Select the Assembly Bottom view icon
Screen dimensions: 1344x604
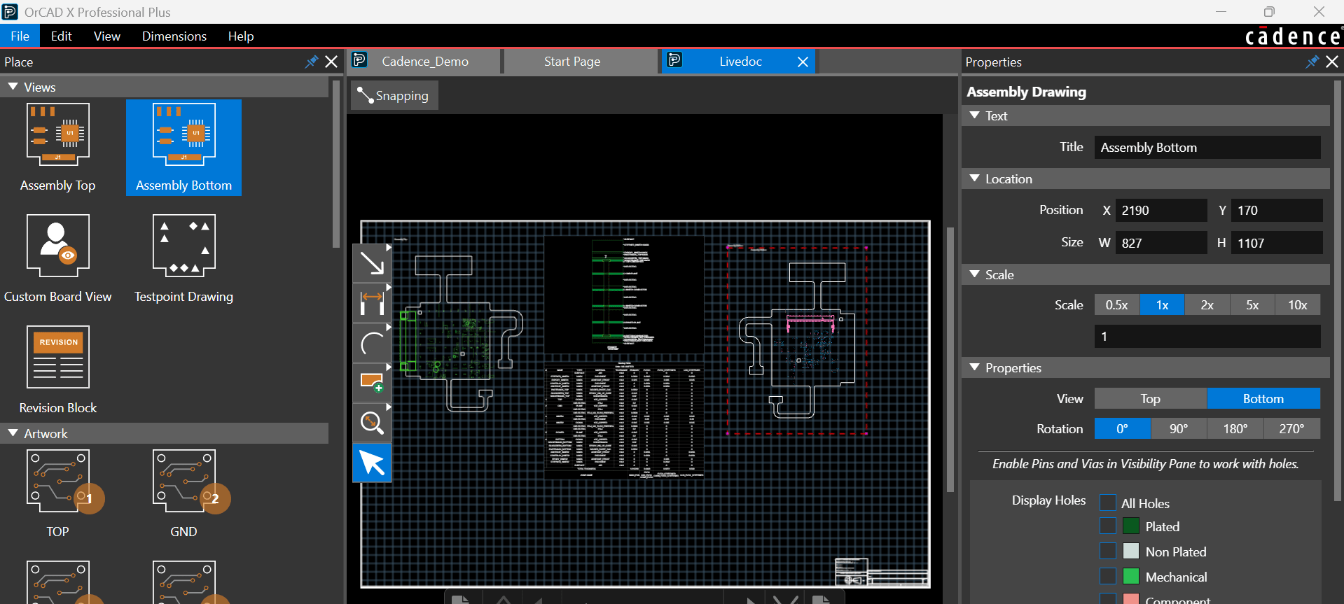(184, 134)
